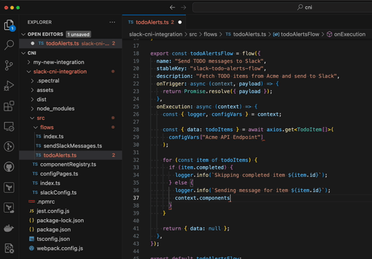
Task: Open the .npmrc file
Action: pos(71,202)
